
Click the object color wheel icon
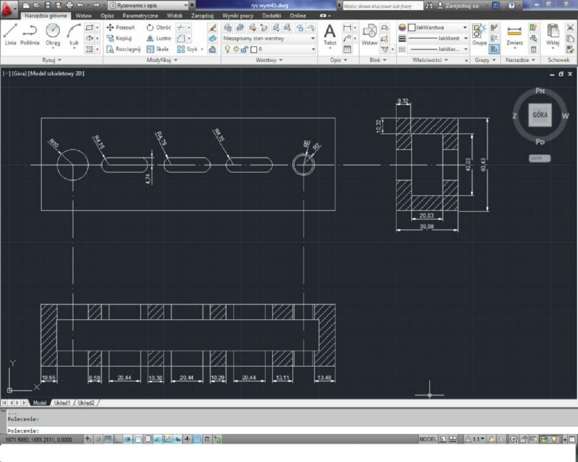[x=402, y=27]
